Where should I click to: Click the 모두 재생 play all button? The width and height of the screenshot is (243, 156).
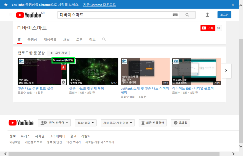(58, 53)
